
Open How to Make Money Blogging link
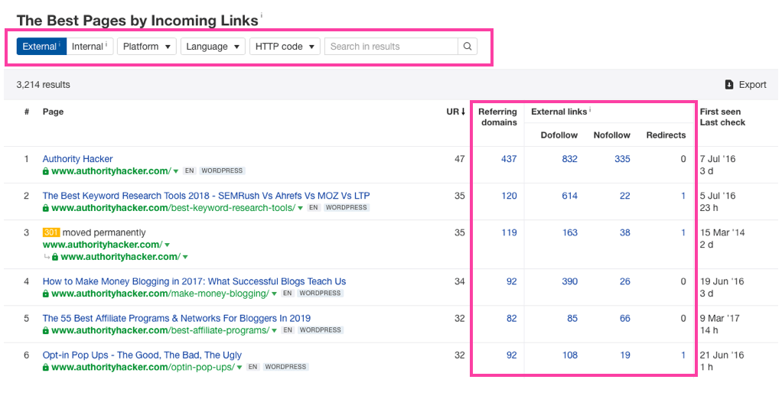[194, 281]
